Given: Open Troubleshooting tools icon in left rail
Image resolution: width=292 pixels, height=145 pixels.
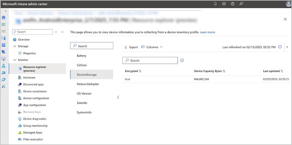Looking at the screenshot, I should (4, 86).
